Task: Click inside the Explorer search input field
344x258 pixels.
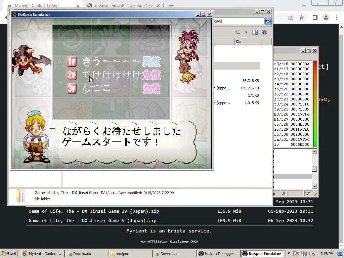Action: click(x=239, y=21)
